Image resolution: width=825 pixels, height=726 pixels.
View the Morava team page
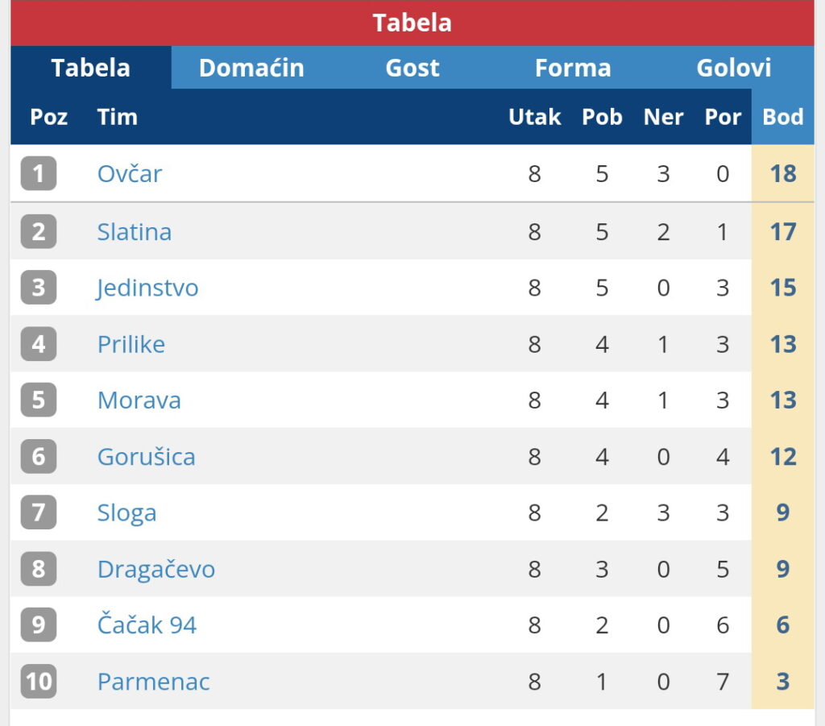[139, 400]
